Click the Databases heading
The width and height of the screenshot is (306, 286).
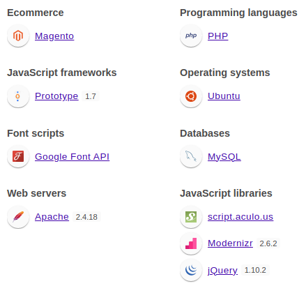coord(205,133)
